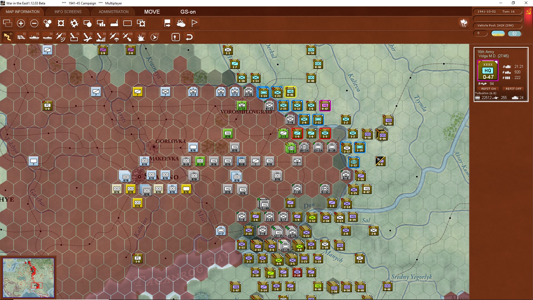The image size is (533, 300).
Task: Turn REFIT ON for 16th Army
Action: coord(488,89)
